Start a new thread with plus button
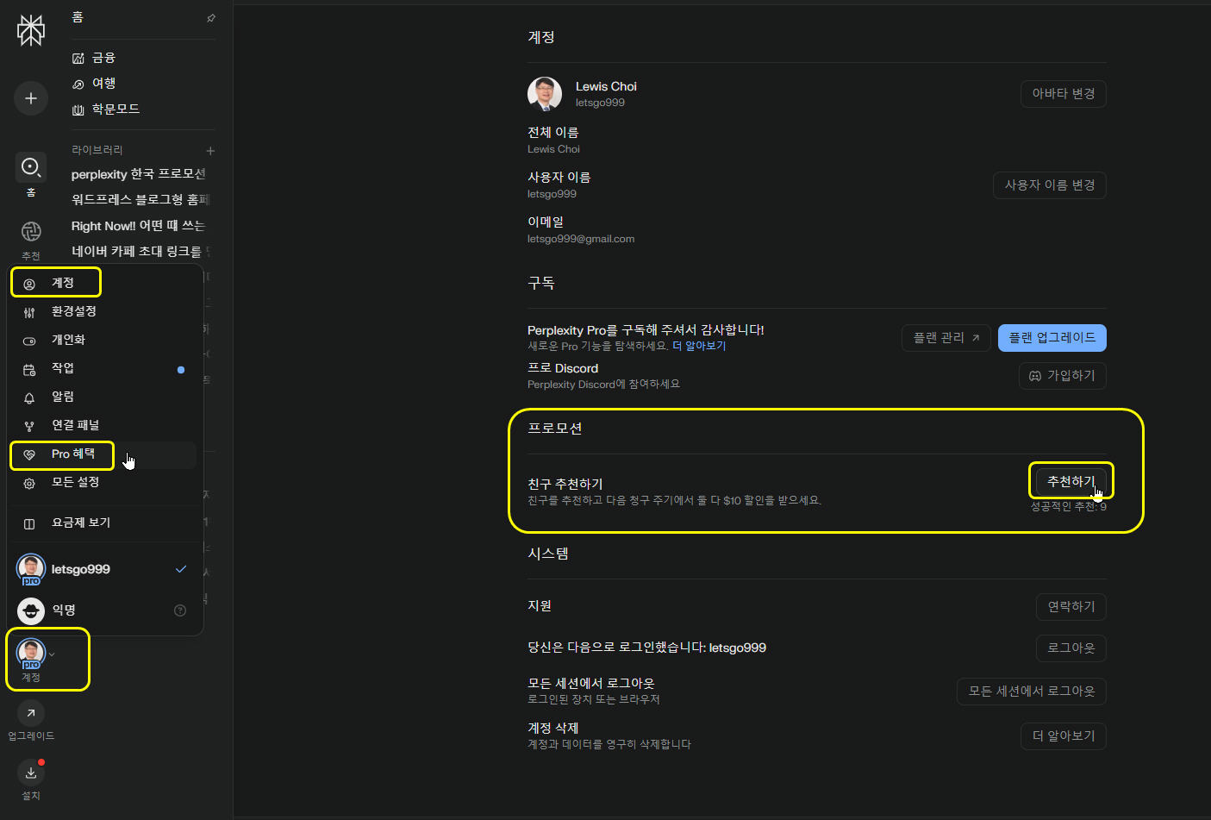Viewport: 1211px width, 820px height. [x=31, y=98]
